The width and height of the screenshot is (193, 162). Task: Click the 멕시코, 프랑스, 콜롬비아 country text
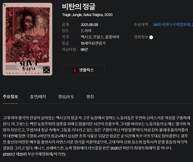[x=100, y=37]
